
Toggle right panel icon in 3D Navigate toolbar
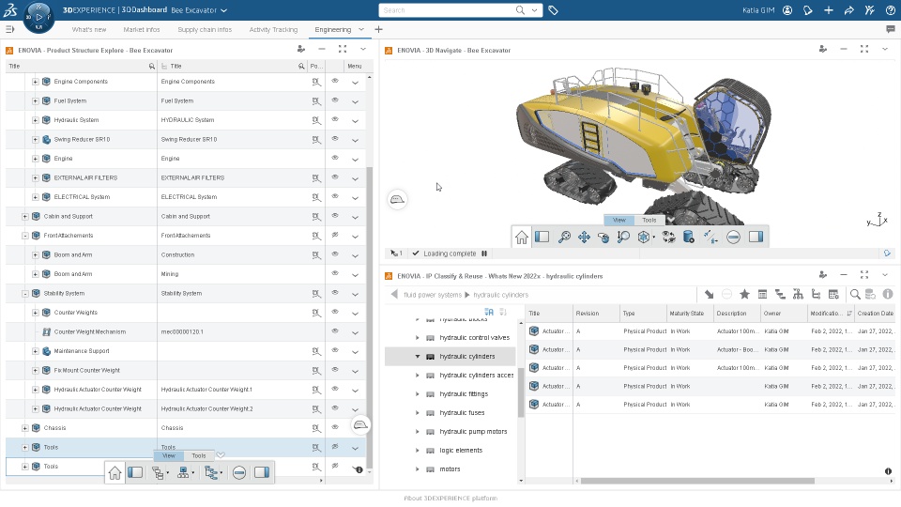(756, 237)
